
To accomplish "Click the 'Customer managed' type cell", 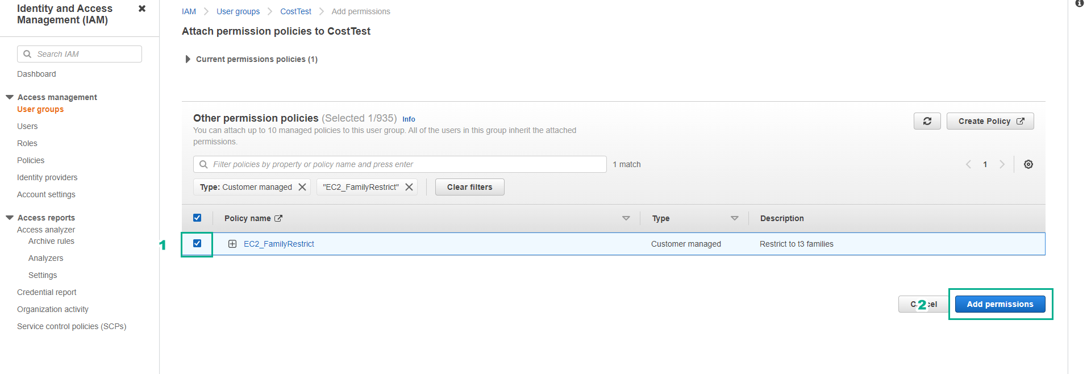I will click(x=686, y=244).
